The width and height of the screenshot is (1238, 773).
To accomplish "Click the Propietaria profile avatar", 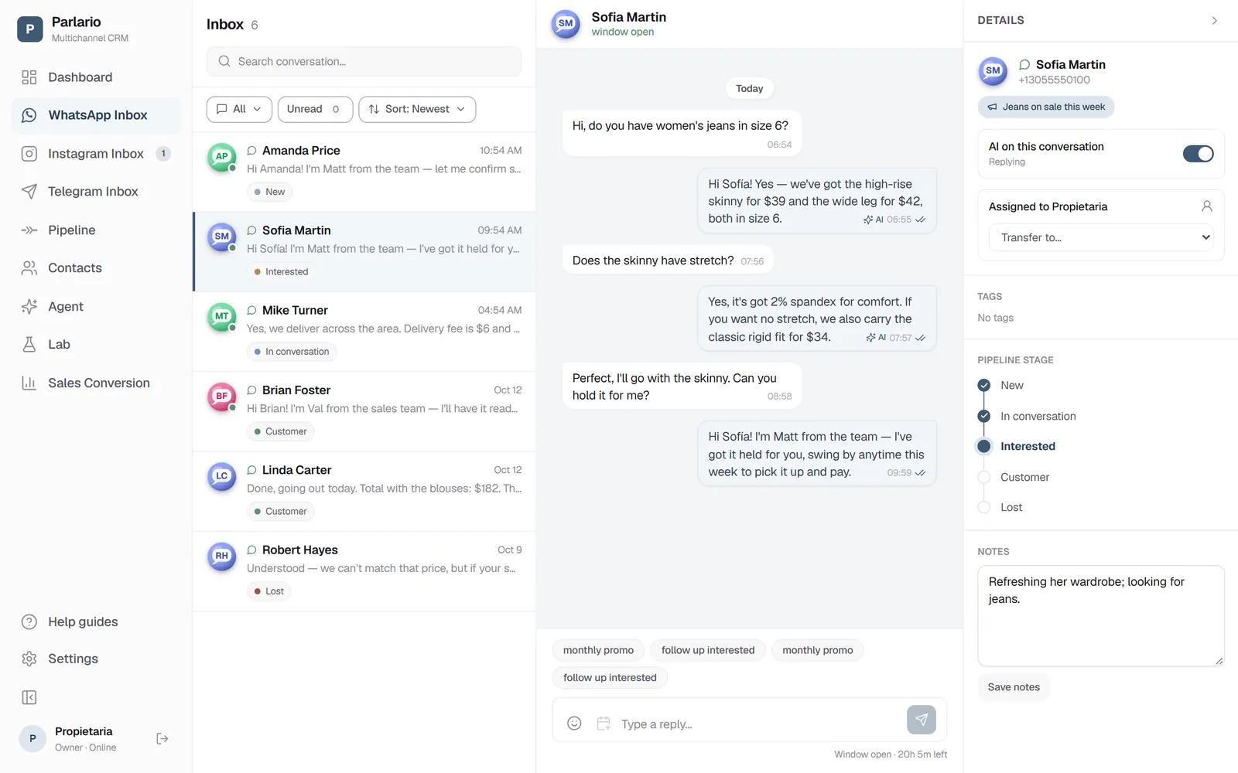I will (x=32, y=739).
